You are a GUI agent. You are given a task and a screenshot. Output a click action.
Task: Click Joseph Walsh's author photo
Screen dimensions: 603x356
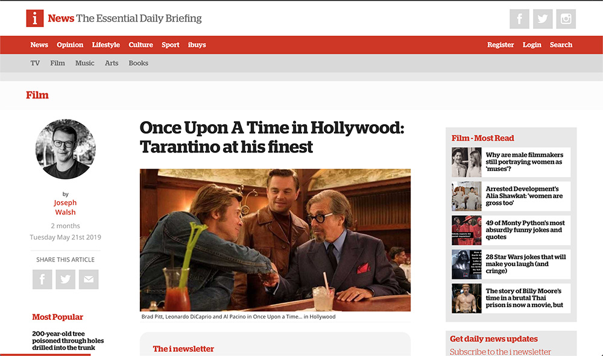click(65, 149)
